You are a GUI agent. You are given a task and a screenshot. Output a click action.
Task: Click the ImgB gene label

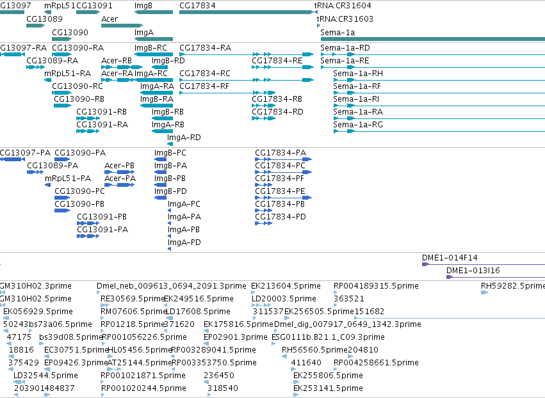pos(143,6)
